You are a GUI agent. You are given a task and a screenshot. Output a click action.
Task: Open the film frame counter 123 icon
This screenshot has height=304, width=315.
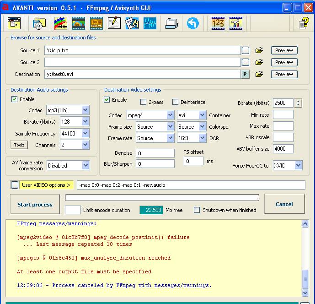point(218,23)
